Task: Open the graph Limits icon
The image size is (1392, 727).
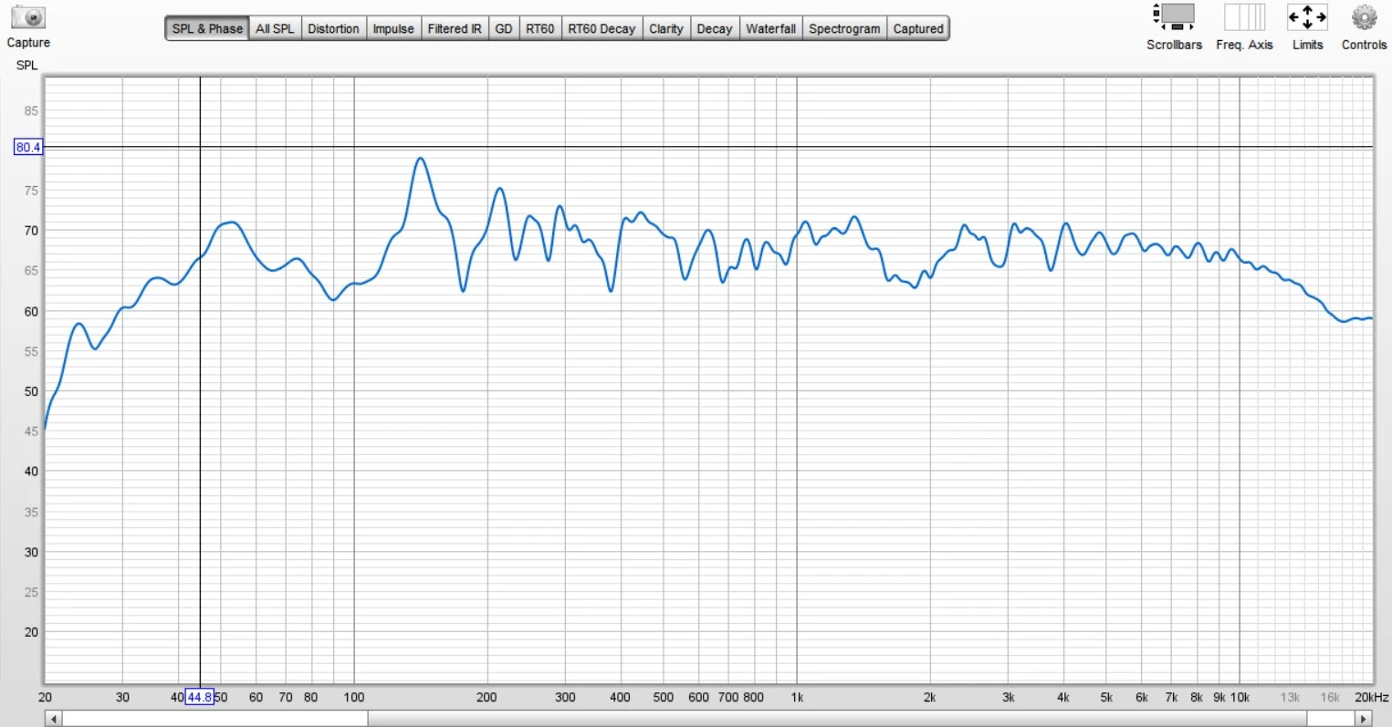Action: (1307, 17)
